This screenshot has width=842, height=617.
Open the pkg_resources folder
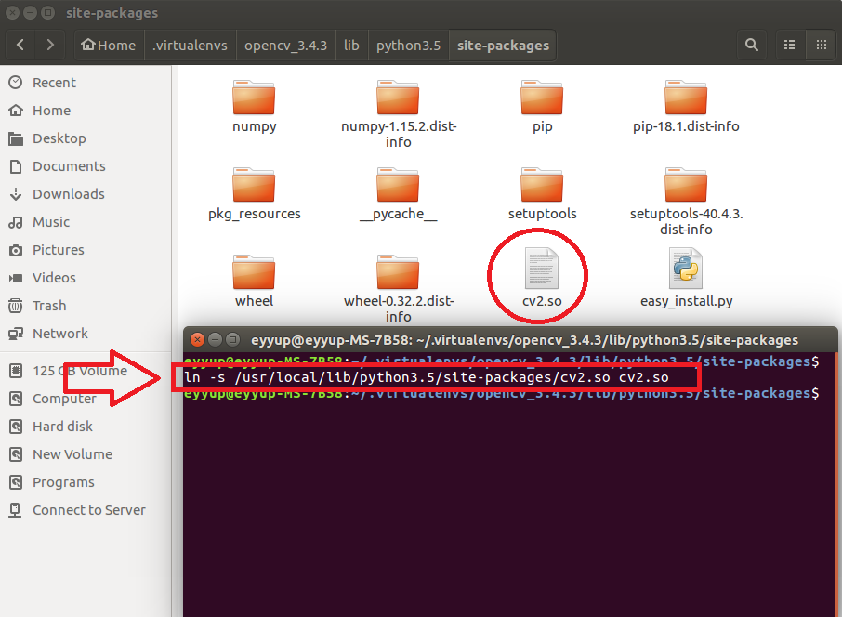(x=254, y=186)
